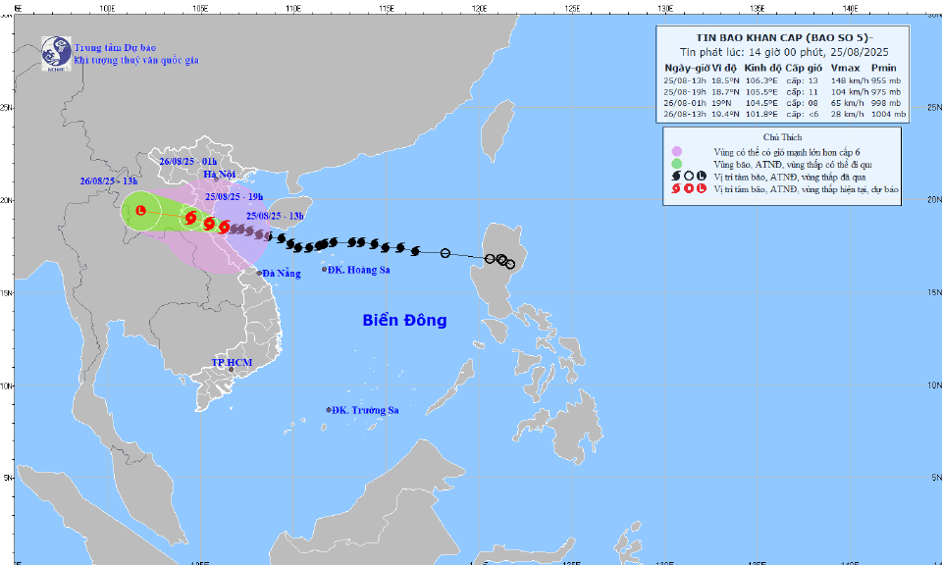942x565 pixels.
Task: Click the purple swatch in the legend
Action: coord(677,151)
